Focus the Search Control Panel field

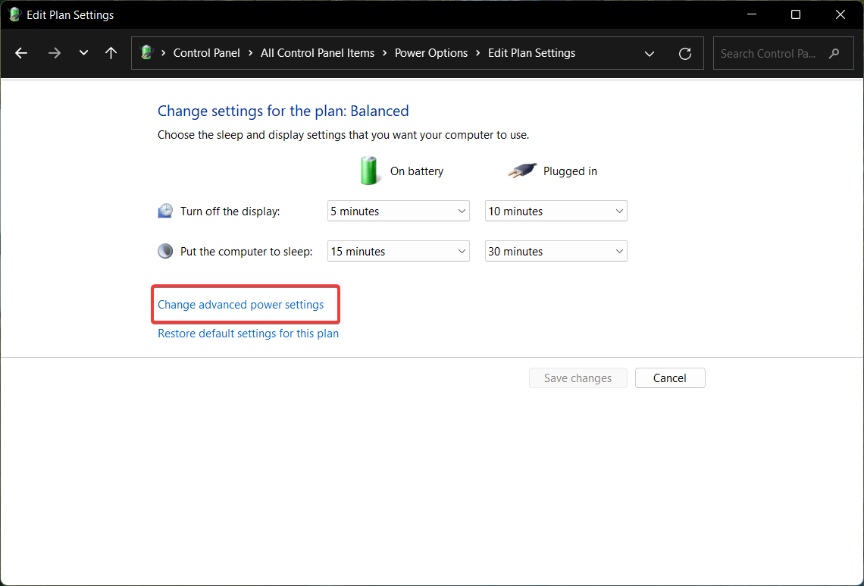769,53
